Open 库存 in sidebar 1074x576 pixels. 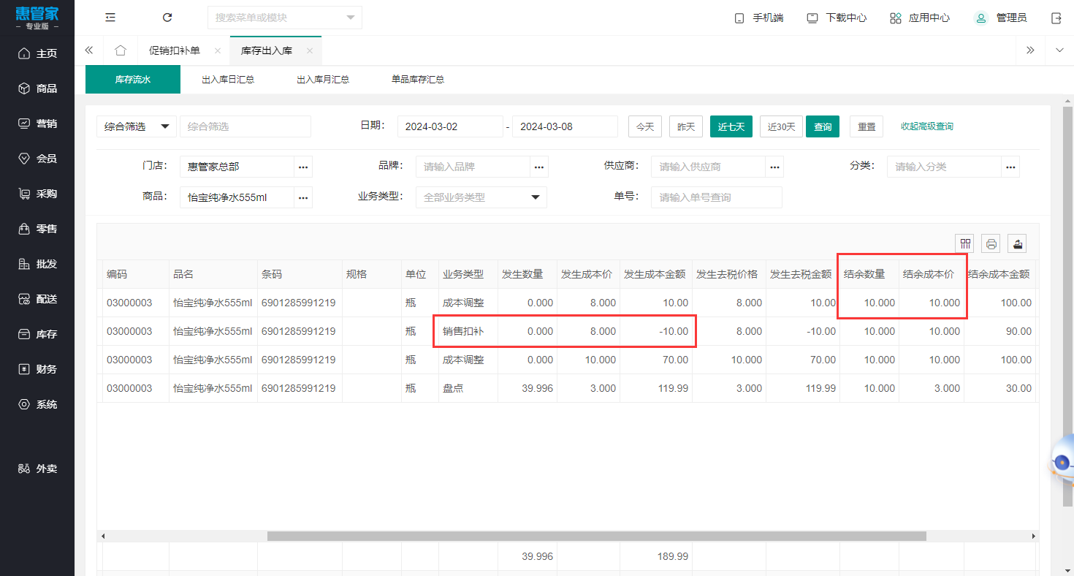37,334
